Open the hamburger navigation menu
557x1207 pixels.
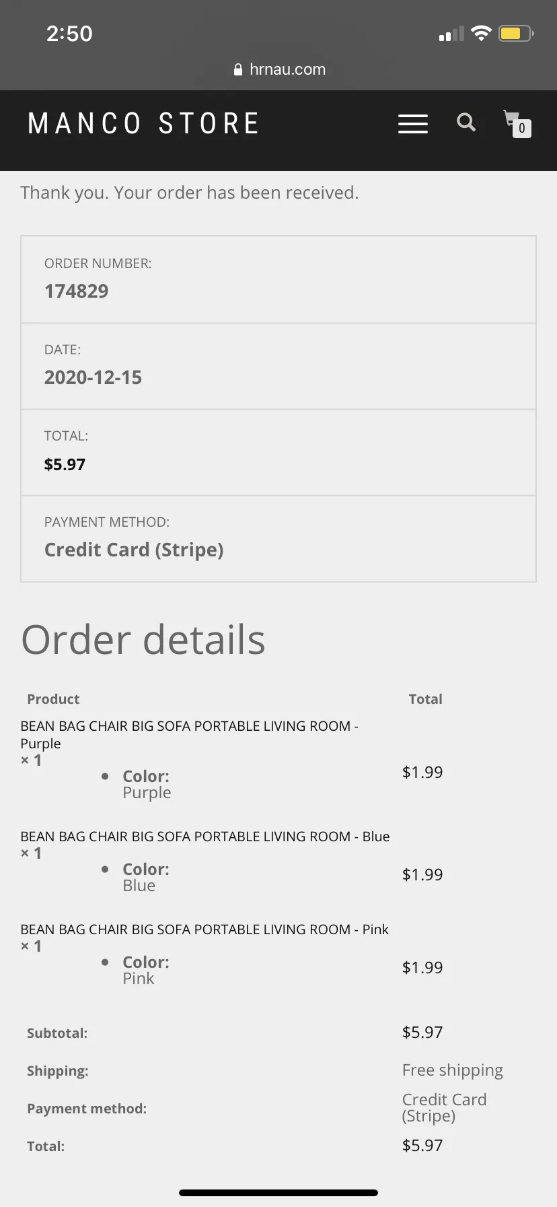413,124
